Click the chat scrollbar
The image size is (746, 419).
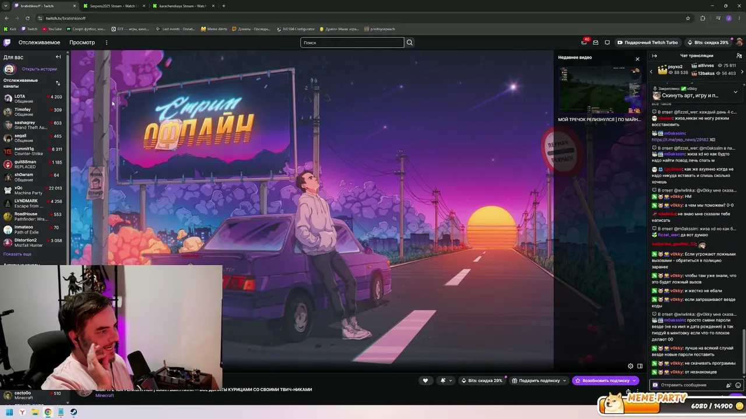tap(744, 351)
